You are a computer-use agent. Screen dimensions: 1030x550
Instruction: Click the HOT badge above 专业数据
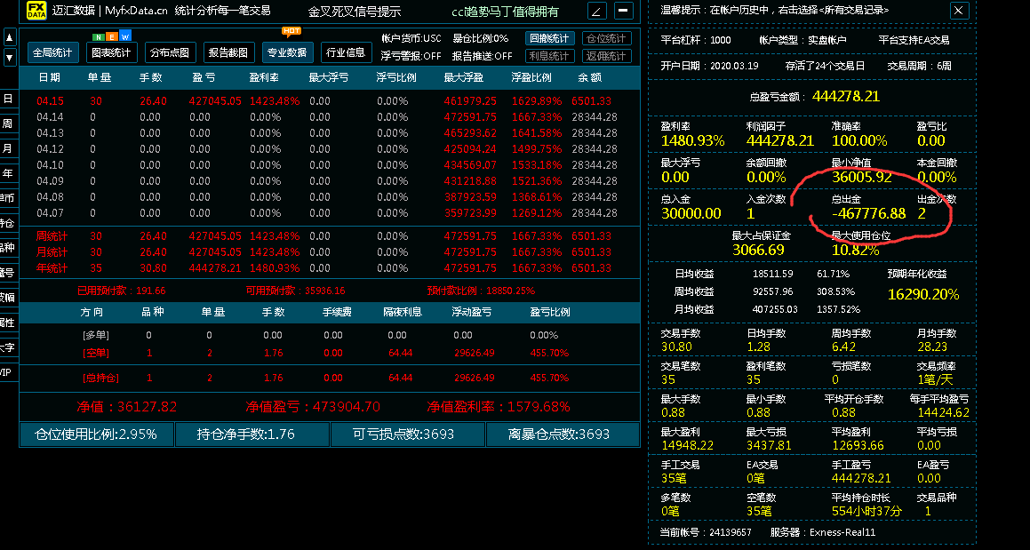click(291, 30)
